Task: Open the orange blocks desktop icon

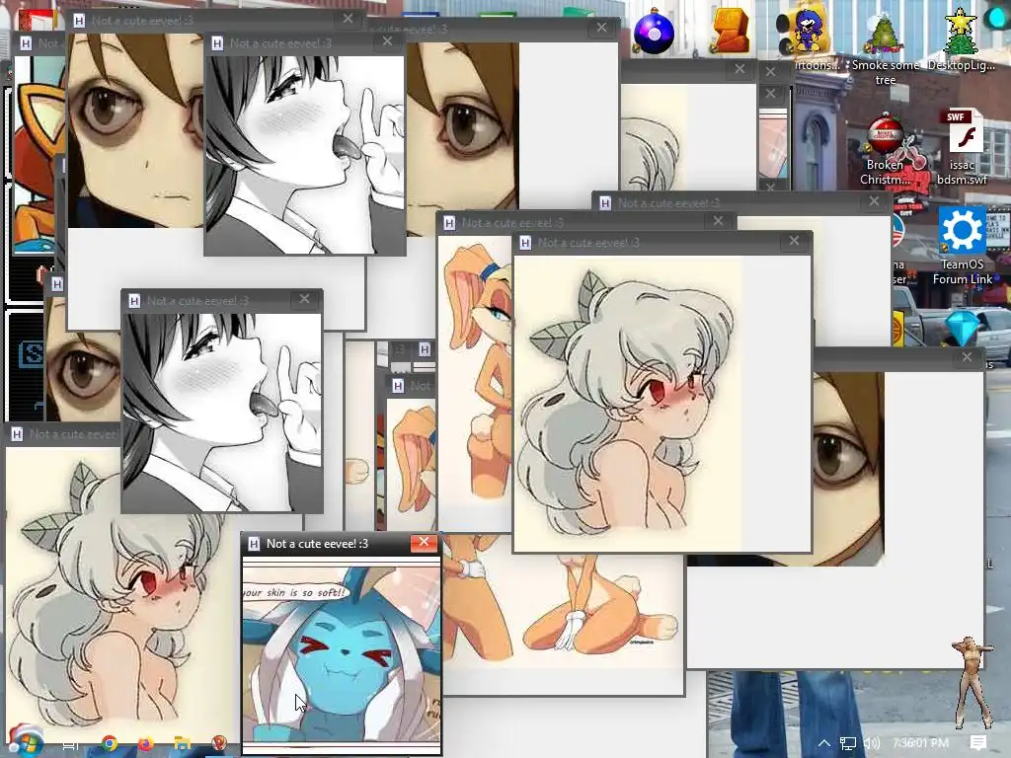Action: click(x=731, y=30)
